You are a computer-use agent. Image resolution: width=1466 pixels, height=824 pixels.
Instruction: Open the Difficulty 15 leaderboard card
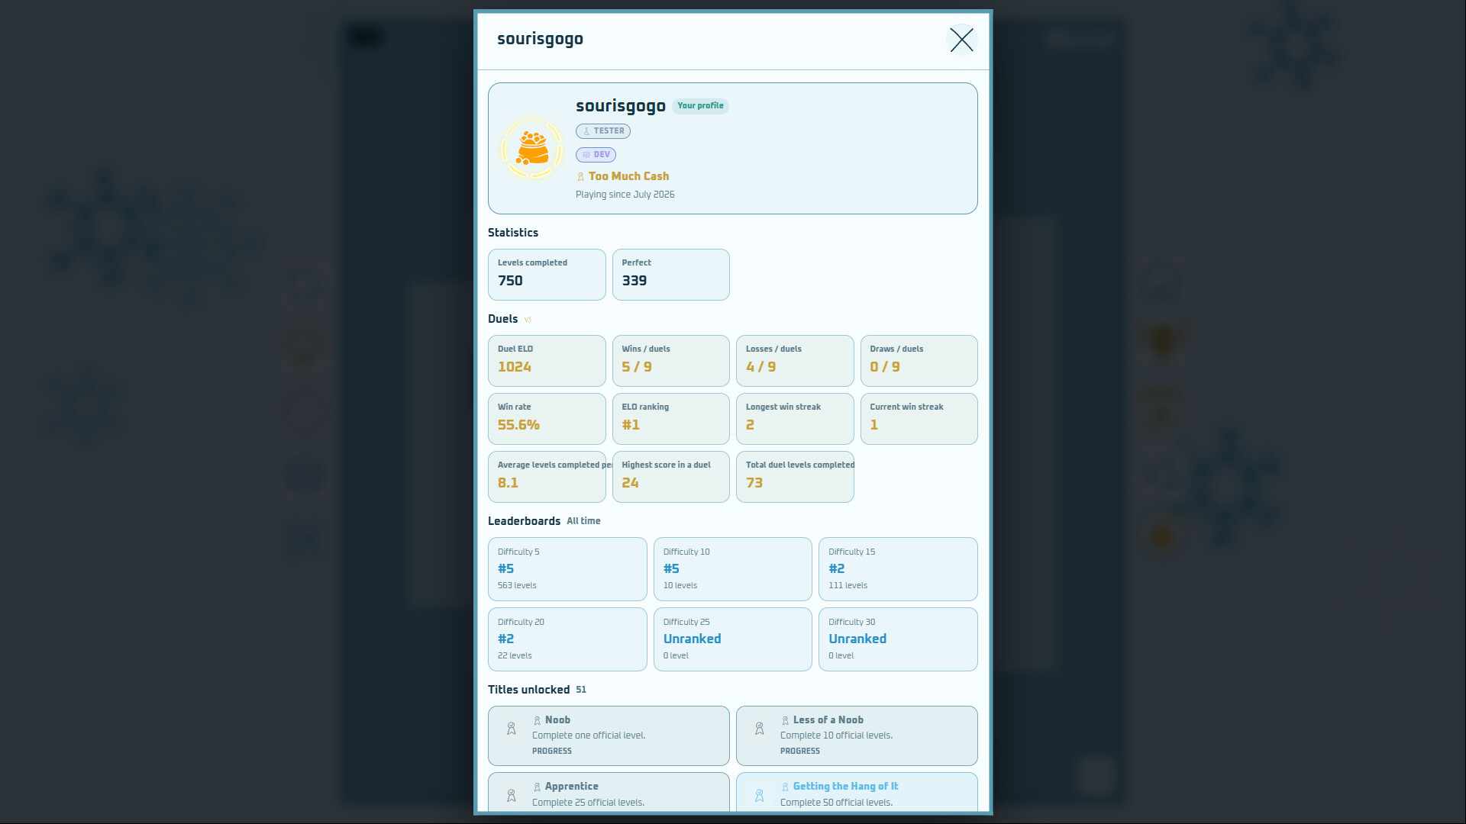tap(898, 569)
